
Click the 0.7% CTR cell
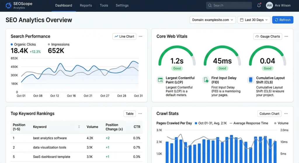tap(137, 147)
